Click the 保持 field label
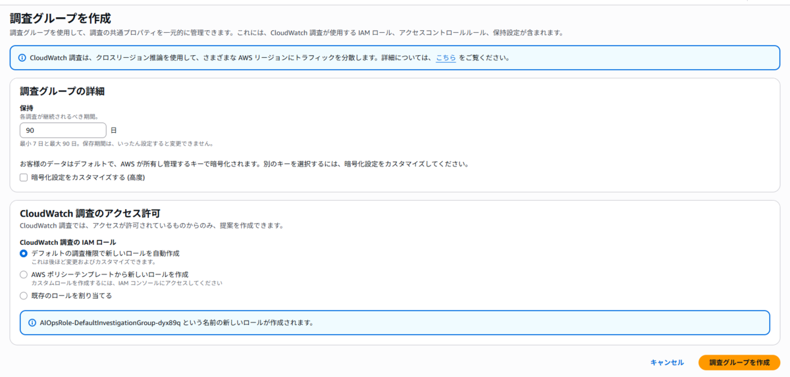The image size is (790, 377). click(x=27, y=108)
